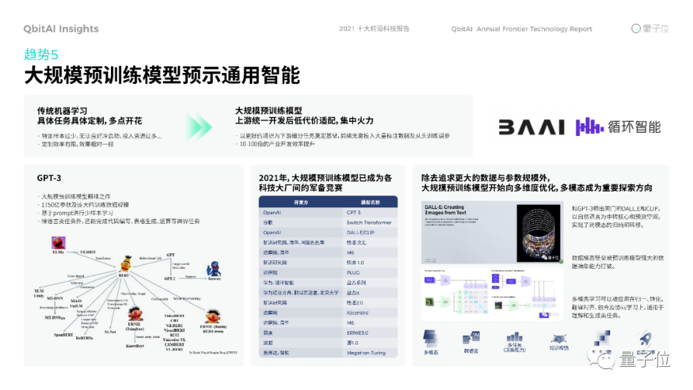Click the Switch Transformer table cell
Image resolution: width=693 pixels, height=390 pixels.
tap(369, 223)
